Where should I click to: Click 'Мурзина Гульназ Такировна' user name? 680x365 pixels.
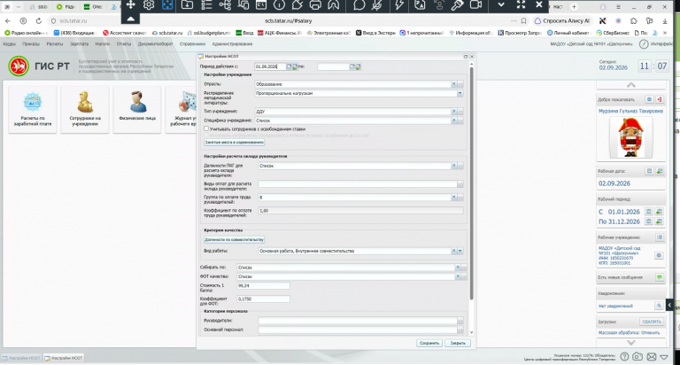click(x=630, y=111)
